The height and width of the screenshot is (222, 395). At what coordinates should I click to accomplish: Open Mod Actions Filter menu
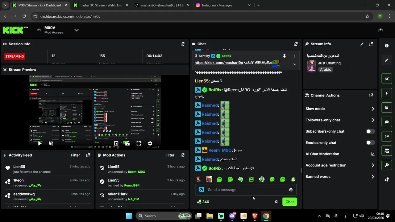click(x=170, y=155)
